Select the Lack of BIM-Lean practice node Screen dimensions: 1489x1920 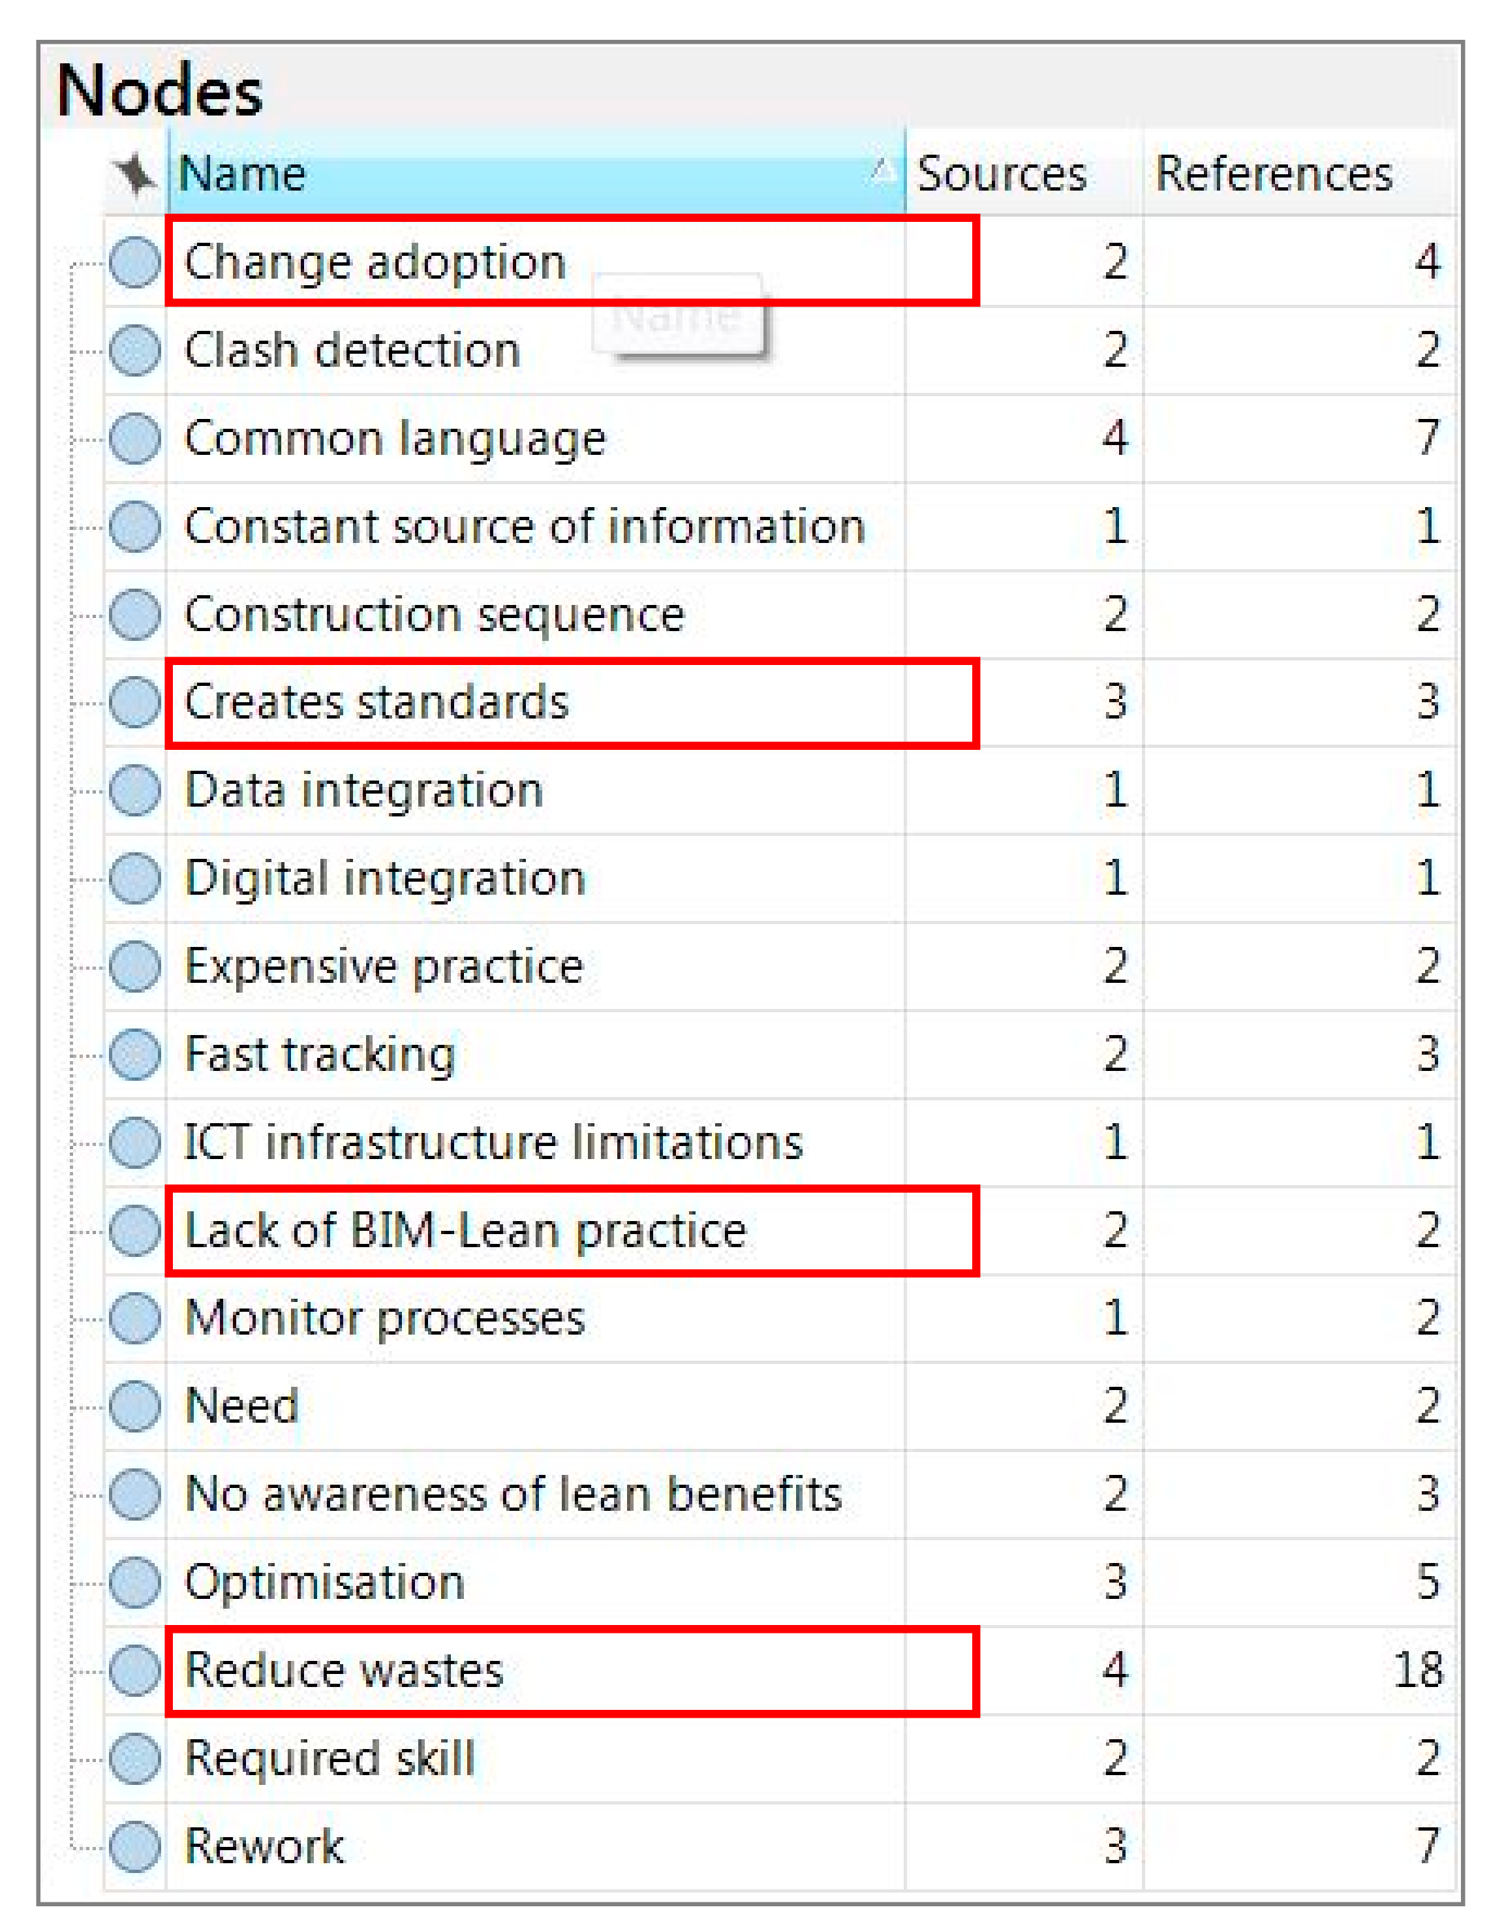tap(465, 1230)
